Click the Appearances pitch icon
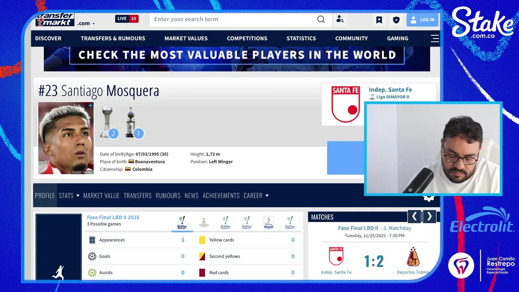 92,240
